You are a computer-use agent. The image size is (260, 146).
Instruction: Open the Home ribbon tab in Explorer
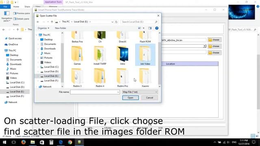[x=16, y=6]
